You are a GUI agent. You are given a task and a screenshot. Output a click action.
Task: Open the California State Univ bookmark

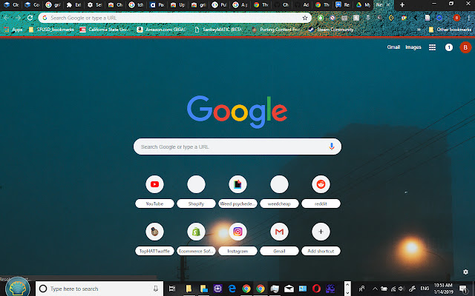click(x=104, y=30)
